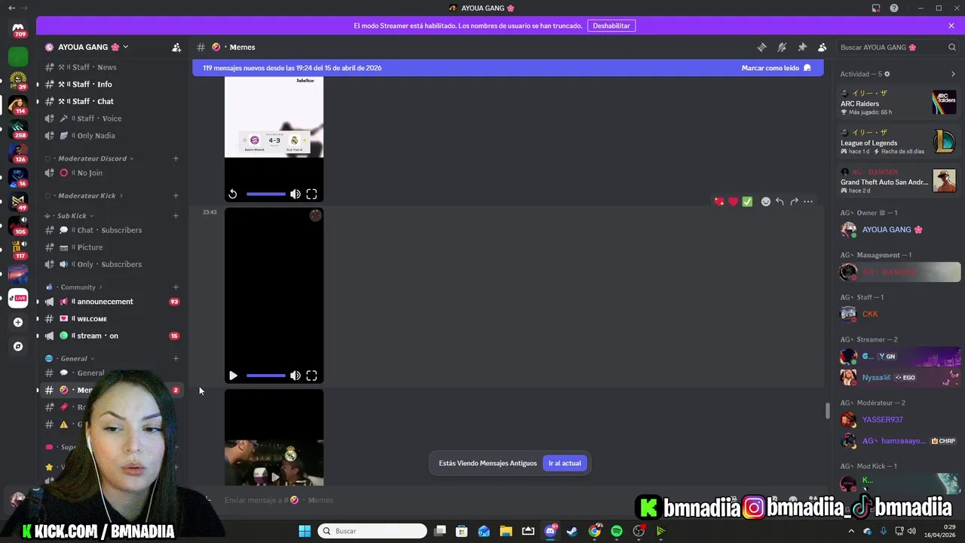Open the add reaction emoji picker
This screenshot has width=965, height=543.
tap(765, 201)
